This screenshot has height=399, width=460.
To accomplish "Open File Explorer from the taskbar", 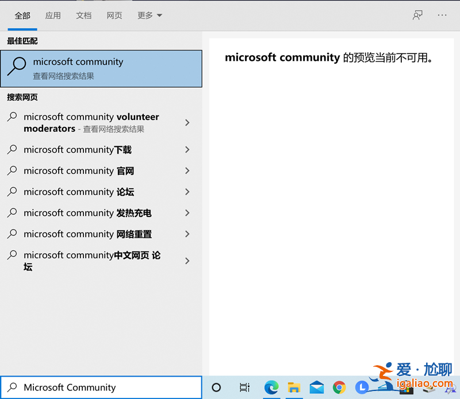I will click(x=294, y=388).
